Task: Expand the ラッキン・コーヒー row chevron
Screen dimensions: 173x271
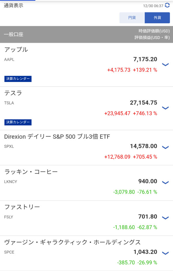Action: point(165,182)
